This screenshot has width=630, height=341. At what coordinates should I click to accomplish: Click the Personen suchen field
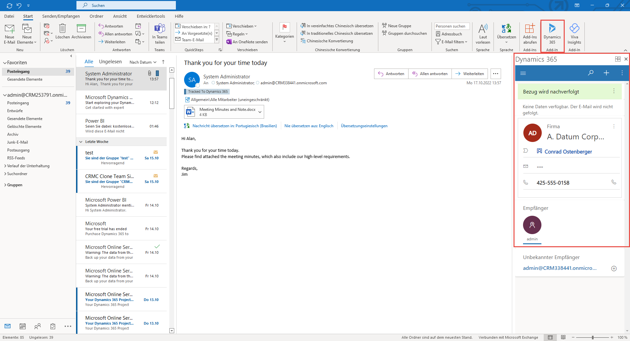(x=452, y=26)
